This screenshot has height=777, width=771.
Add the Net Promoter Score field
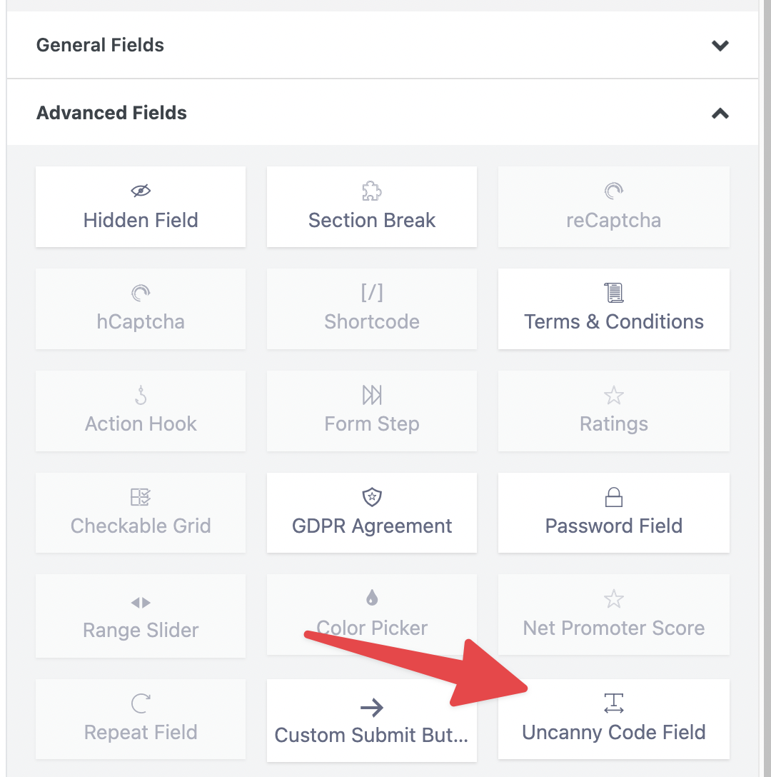coord(614,615)
